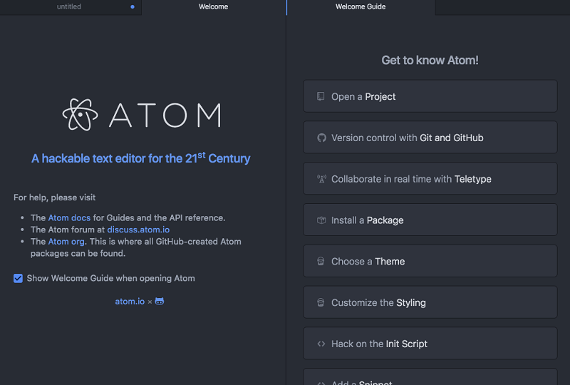Click the book icon beside Open a Project
This screenshot has height=385, width=570.
click(x=321, y=96)
